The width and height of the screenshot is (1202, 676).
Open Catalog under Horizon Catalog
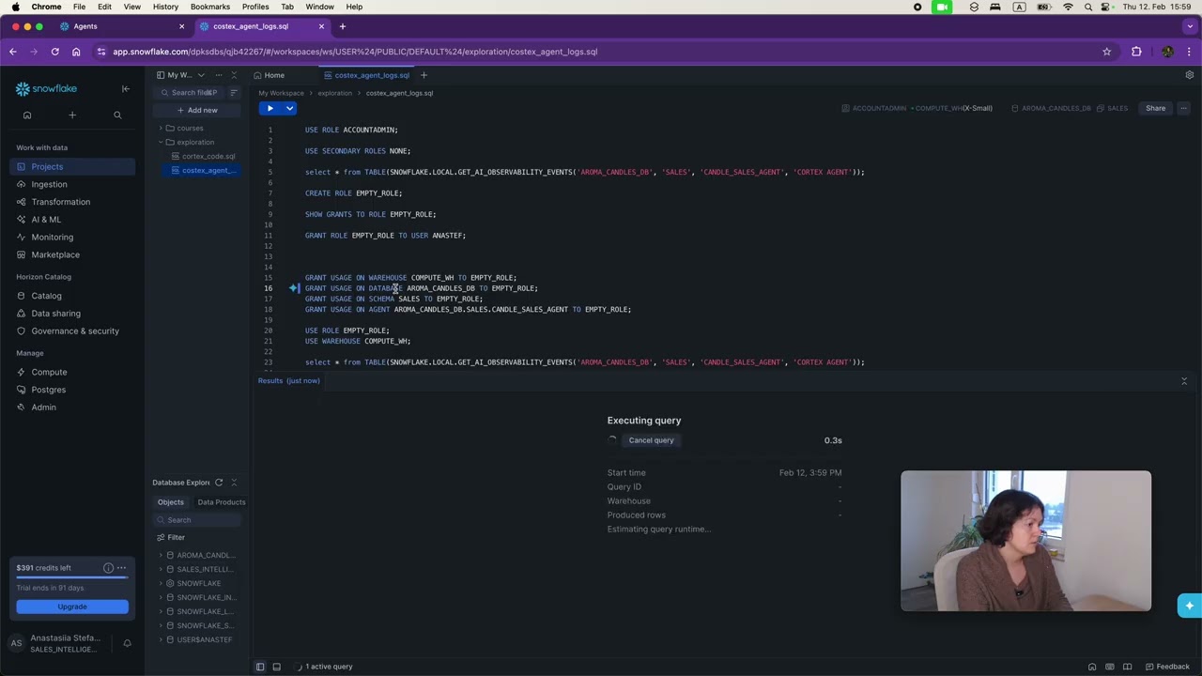[72, 296]
